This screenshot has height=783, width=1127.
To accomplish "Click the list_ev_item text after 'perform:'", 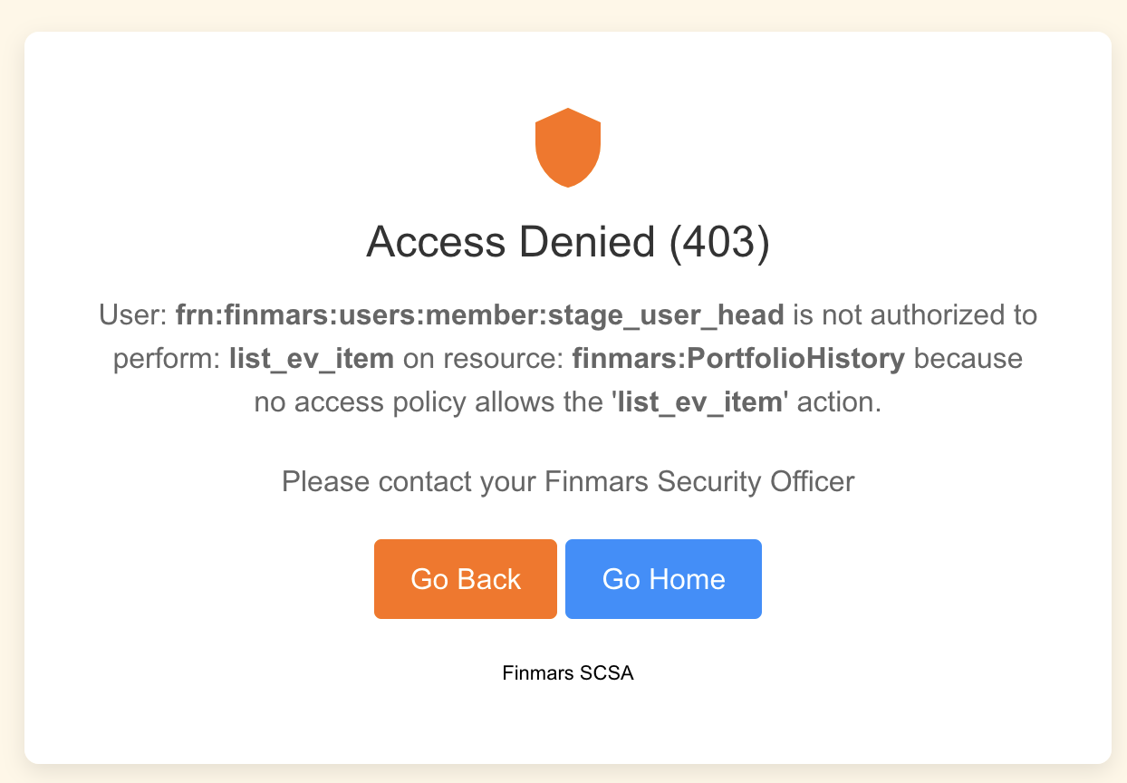I will (x=312, y=359).
